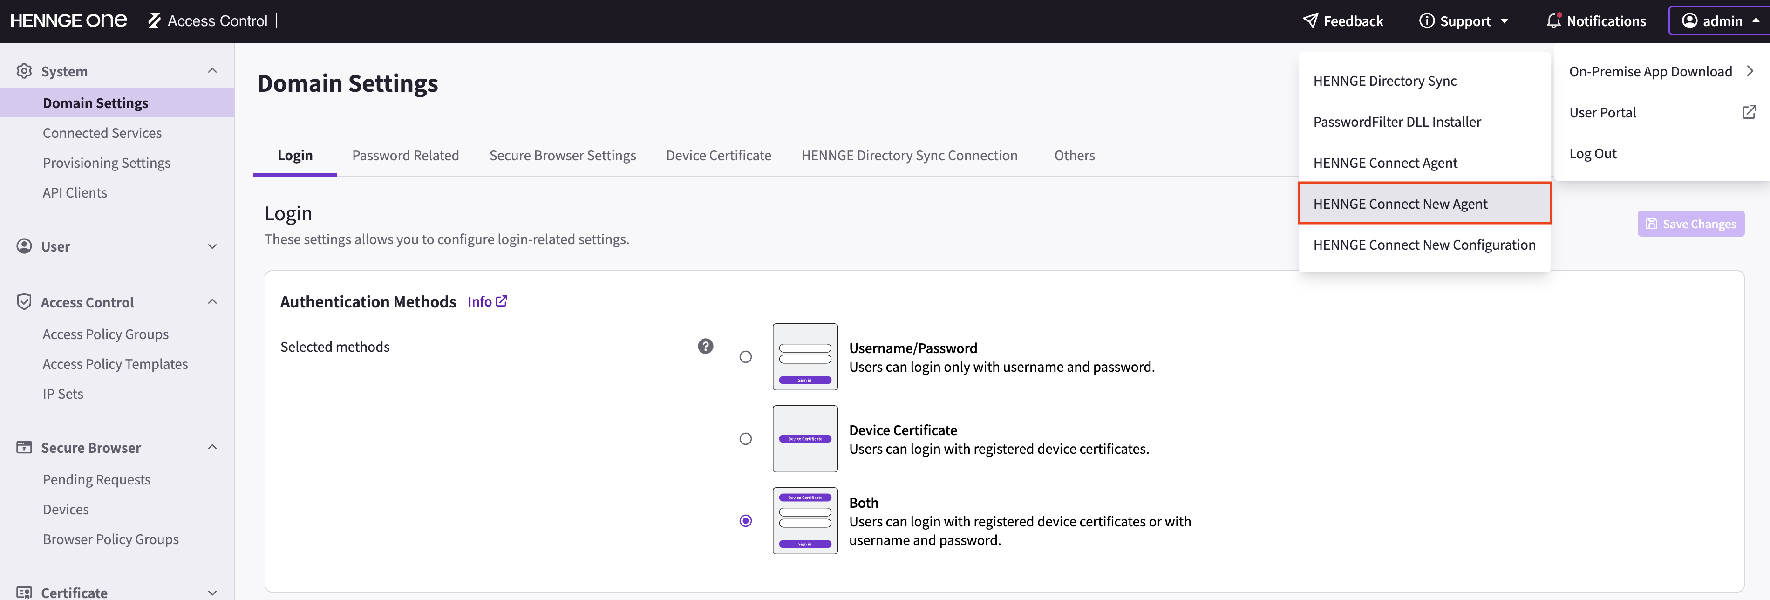This screenshot has width=1770, height=600.
Task: Click the System gear icon in sidebar
Action: click(x=24, y=71)
